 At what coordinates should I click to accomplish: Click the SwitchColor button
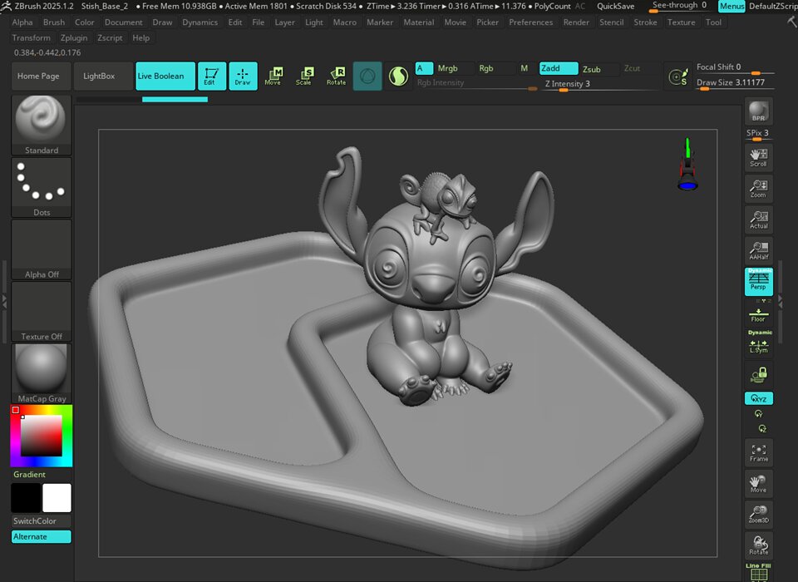[42, 521]
